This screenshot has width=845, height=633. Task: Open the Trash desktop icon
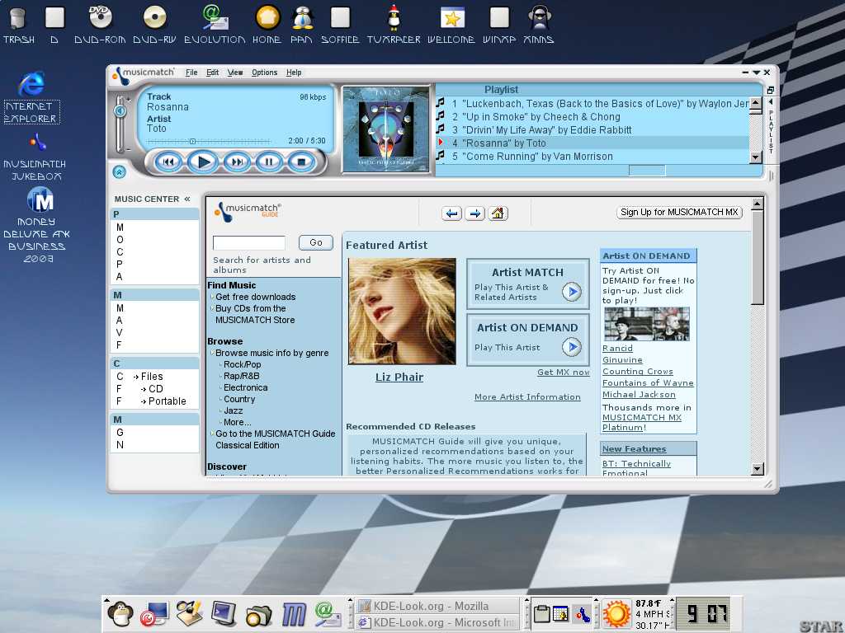click(18, 24)
